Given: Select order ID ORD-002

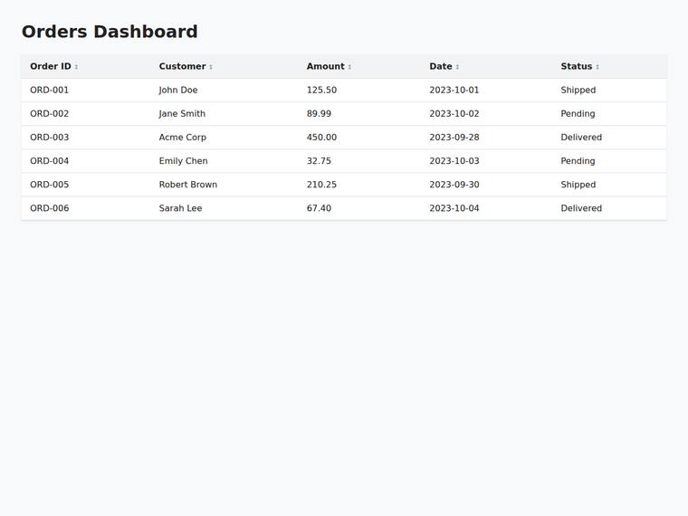Looking at the screenshot, I should pyautogui.click(x=49, y=114).
